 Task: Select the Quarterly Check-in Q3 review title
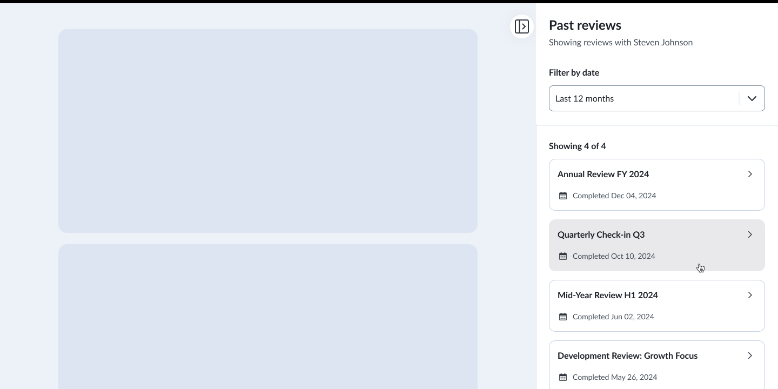pyautogui.click(x=601, y=234)
